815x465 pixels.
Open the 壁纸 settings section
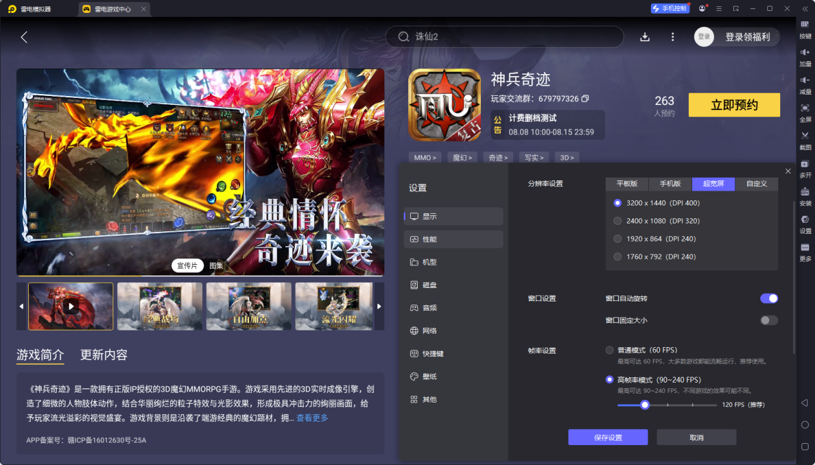[453, 376]
